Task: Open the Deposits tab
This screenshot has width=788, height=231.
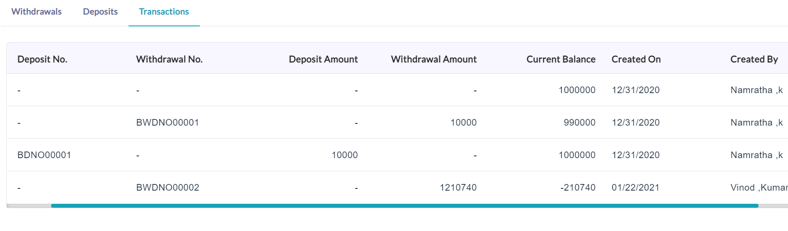Action: click(100, 12)
